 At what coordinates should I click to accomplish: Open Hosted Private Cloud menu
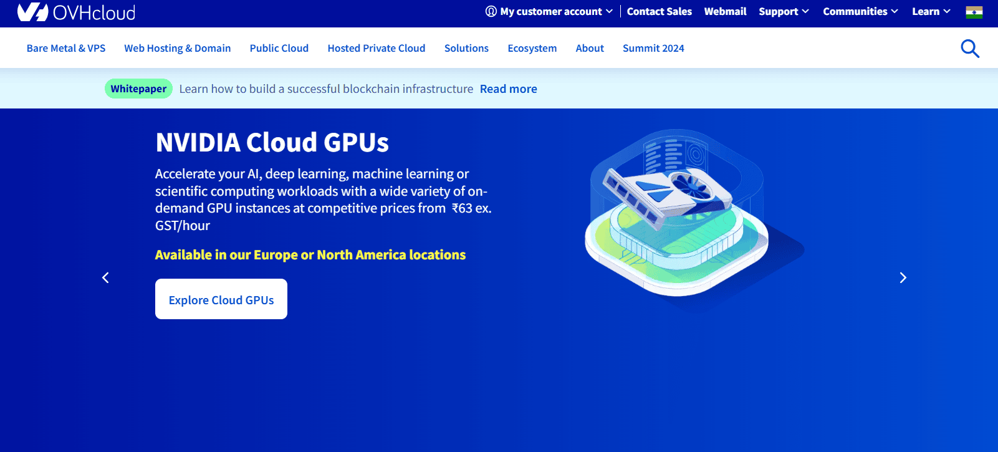[377, 48]
